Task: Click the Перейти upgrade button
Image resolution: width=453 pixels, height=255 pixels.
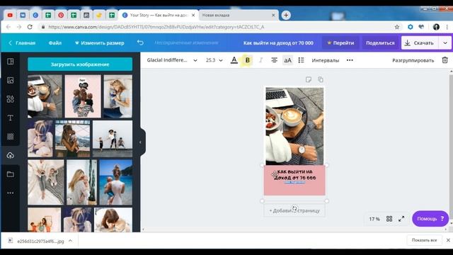Action: pyautogui.click(x=340, y=42)
